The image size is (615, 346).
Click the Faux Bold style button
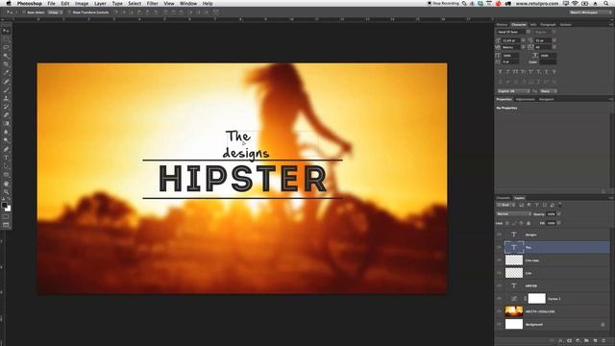(500, 72)
